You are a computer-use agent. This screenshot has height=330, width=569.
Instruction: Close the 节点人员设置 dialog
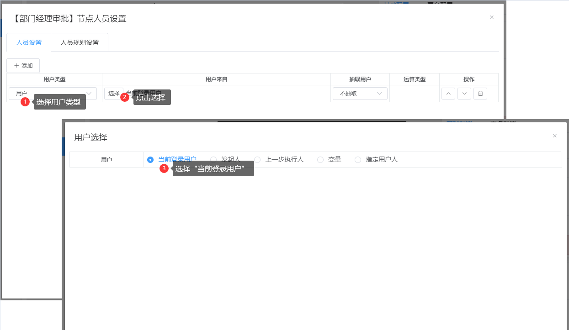pos(492,17)
